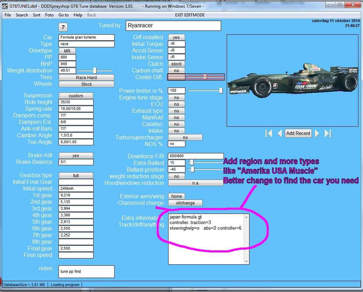The image size is (363, 292).
Task: Change Wheels Stock selector
Action: (x=86, y=84)
